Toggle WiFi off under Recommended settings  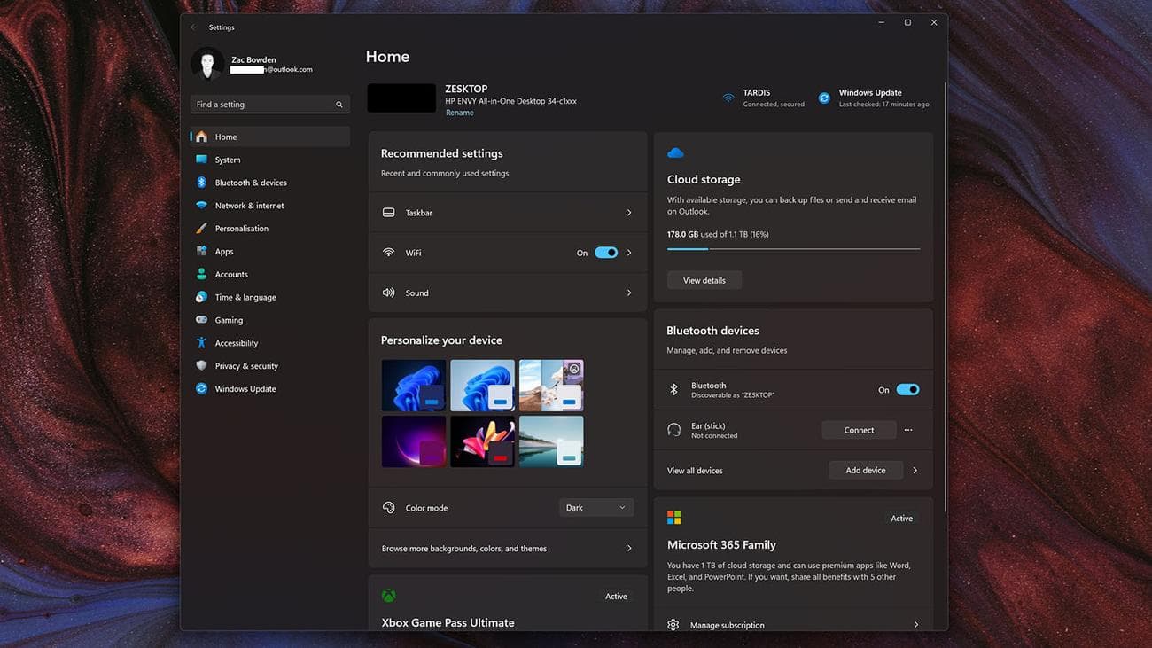(605, 252)
